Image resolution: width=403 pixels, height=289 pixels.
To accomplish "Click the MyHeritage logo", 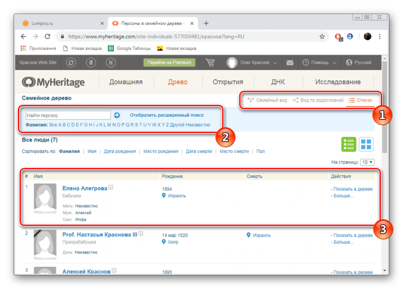I will [53, 82].
